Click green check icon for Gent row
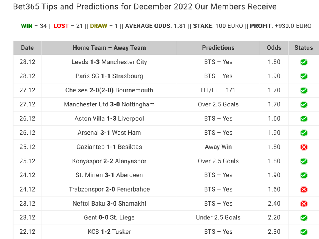This screenshot has height=239, width=319. click(304, 218)
